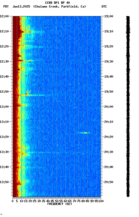The width and height of the screenshot is (139, 217).
Task: Click the seismogram waveform trace on the right
Action: pyautogui.click(x=128, y=106)
